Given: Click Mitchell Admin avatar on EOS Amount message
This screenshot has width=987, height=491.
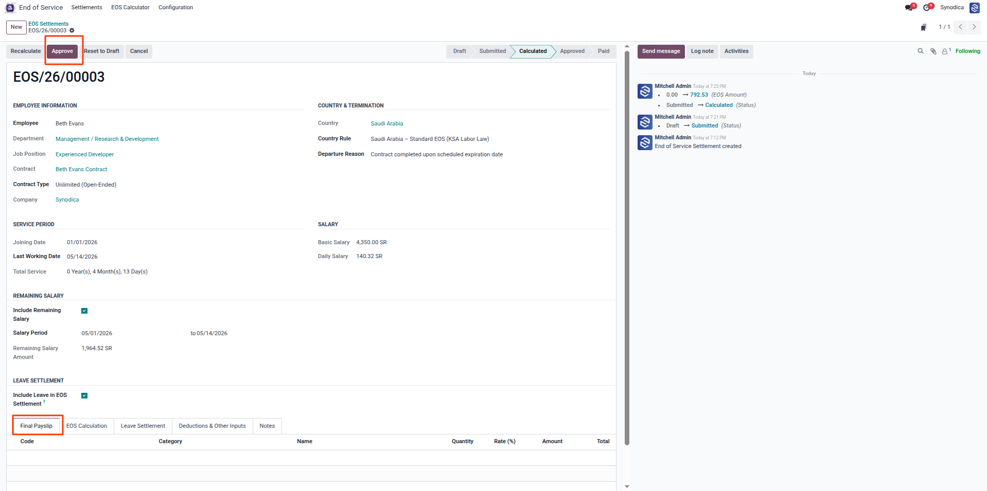Looking at the screenshot, I should coord(645,91).
